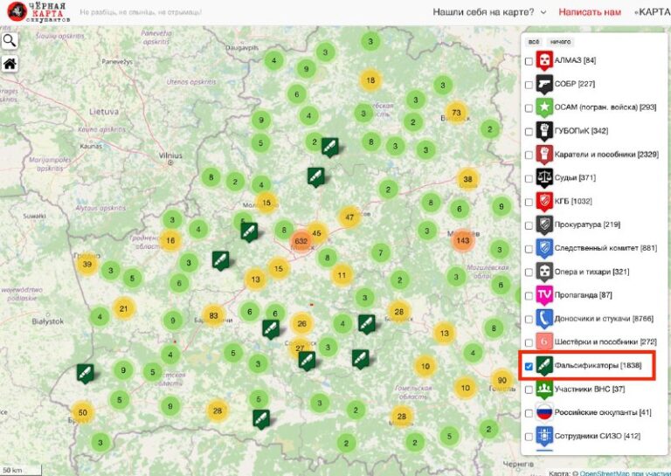Enable the Прокуратура [219] checkbox
Viewport: 671px width, 476px height.
529,226
